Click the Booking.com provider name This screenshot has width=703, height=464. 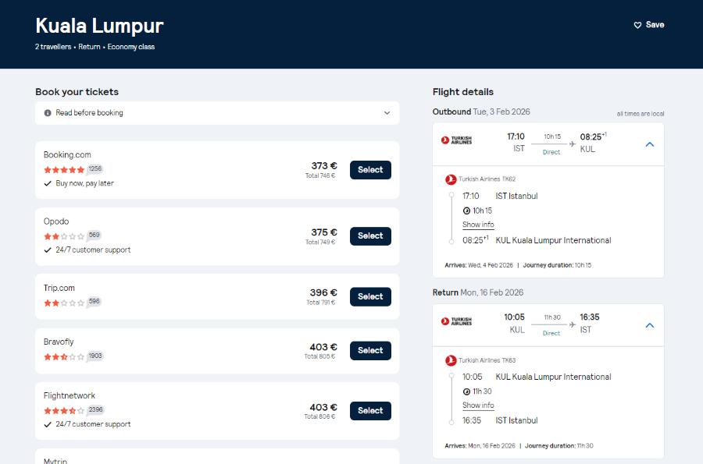(67, 155)
